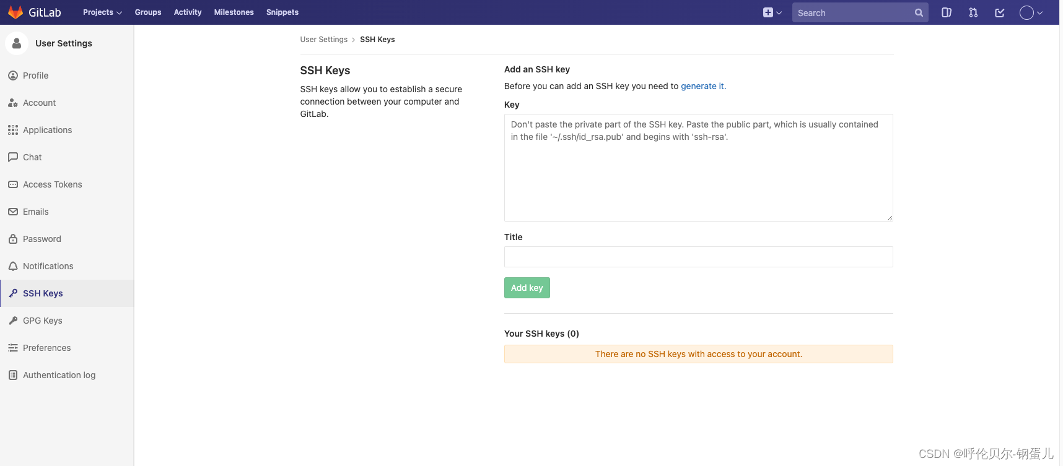Click the User Settings sidebar title
1063x466 pixels.
coord(64,43)
